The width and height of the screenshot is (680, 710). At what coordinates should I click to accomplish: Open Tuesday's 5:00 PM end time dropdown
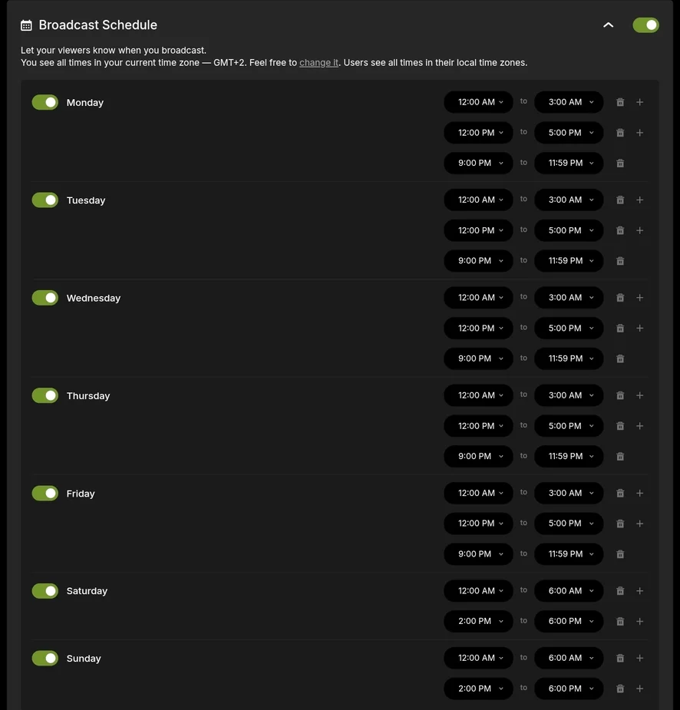click(x=569, y=230)
